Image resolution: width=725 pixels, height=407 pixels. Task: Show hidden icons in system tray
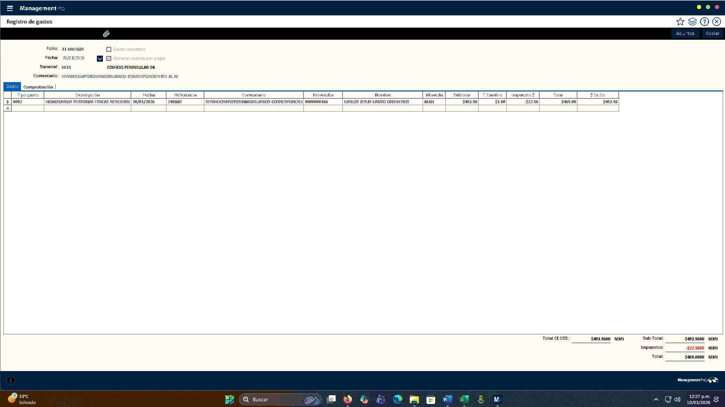(x=656, y=399)
